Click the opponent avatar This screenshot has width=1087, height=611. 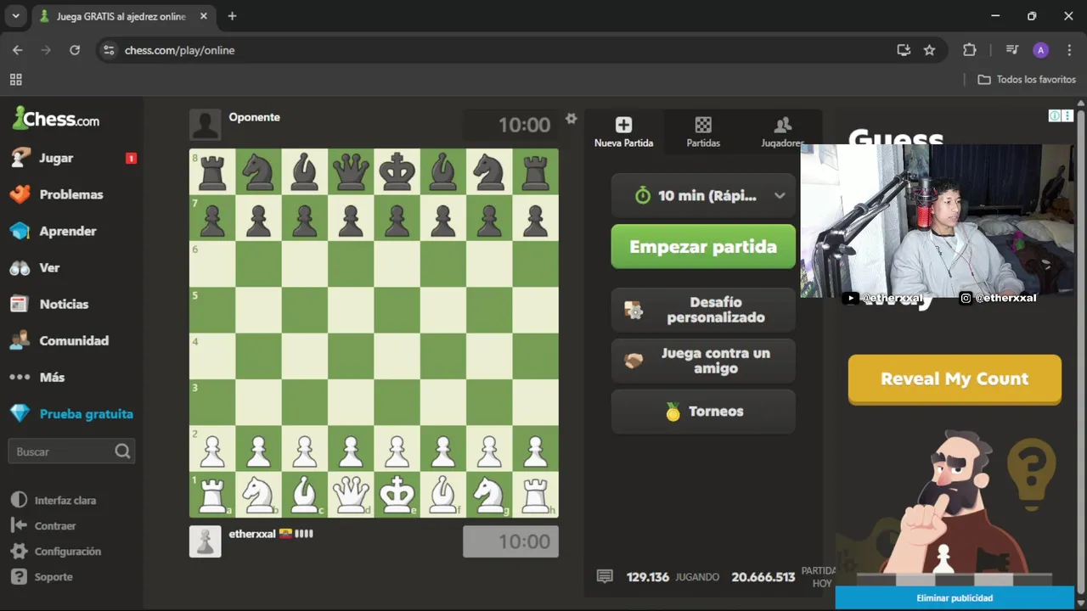(x=205, y=125)
